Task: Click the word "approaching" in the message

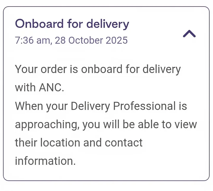Action: click(47, 125)
